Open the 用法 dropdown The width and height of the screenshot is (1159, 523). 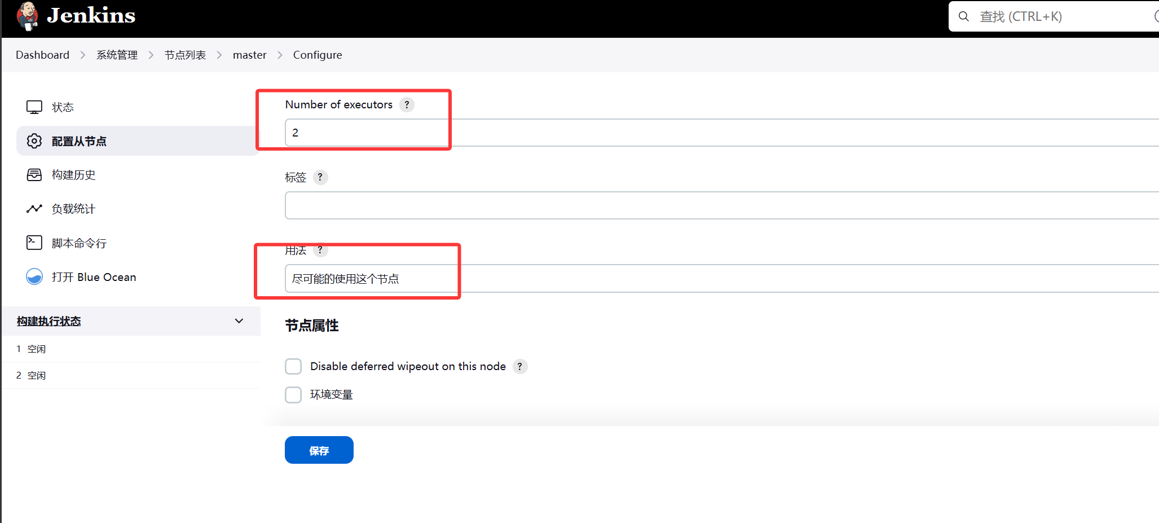coord(722,279)
